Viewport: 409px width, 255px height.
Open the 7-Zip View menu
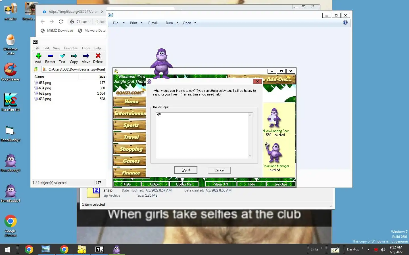57,48
